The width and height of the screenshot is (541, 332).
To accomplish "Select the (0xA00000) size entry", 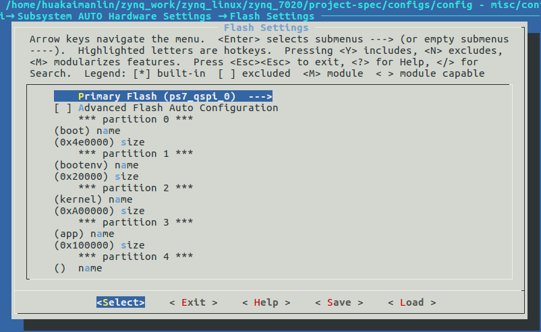I will (99, 211).
